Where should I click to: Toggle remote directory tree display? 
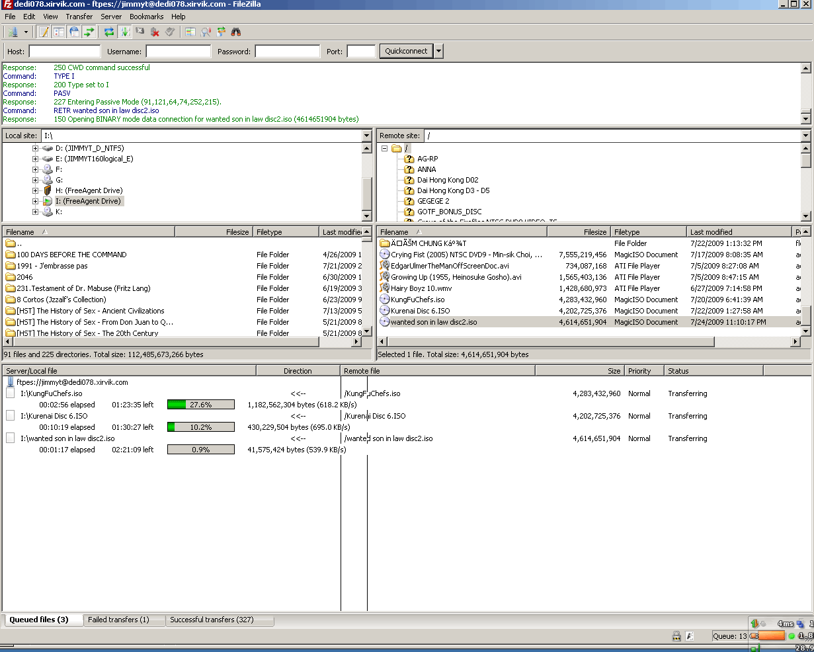[x=74, y=32]
